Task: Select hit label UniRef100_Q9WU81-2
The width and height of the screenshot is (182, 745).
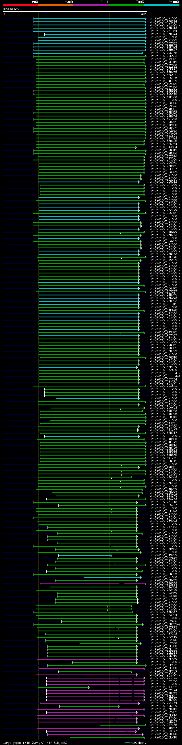Action: point(165,345)
